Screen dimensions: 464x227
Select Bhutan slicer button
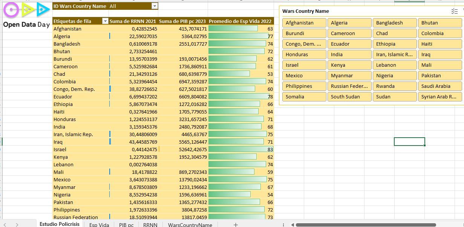440,23
